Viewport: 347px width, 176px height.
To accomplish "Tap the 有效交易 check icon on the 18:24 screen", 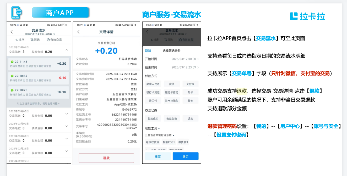I will click(48, 40).
